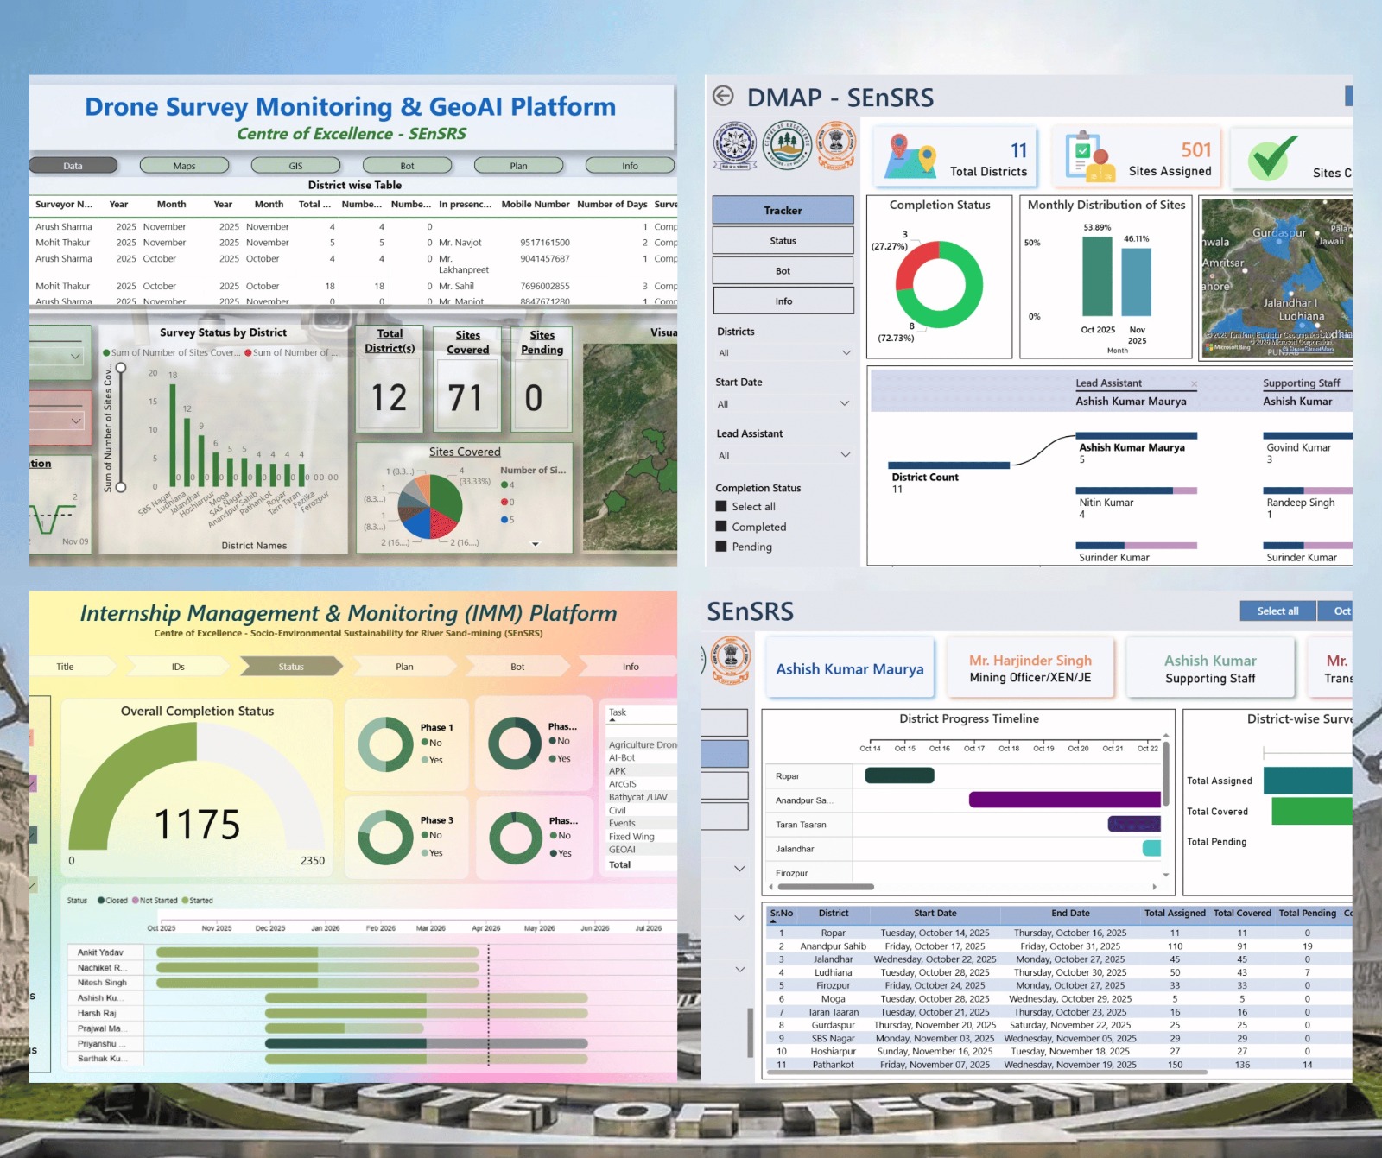Viewport: 1382px width, 1158px height.
Task: Click the Select all button in SEnSRS header
Action: point(1277,611)
